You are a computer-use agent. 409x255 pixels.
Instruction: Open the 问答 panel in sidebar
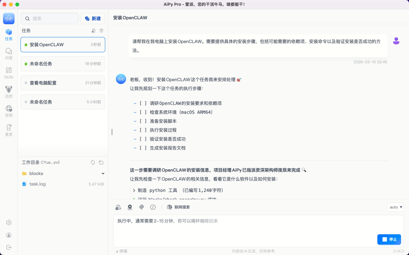8,54
